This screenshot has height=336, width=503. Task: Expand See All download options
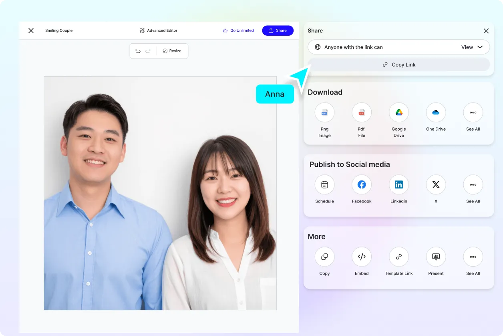coord(473,113)
